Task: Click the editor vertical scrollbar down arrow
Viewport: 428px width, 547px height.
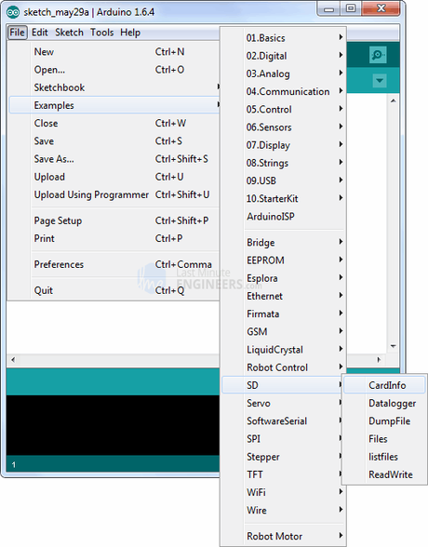Action: [394, 346]
